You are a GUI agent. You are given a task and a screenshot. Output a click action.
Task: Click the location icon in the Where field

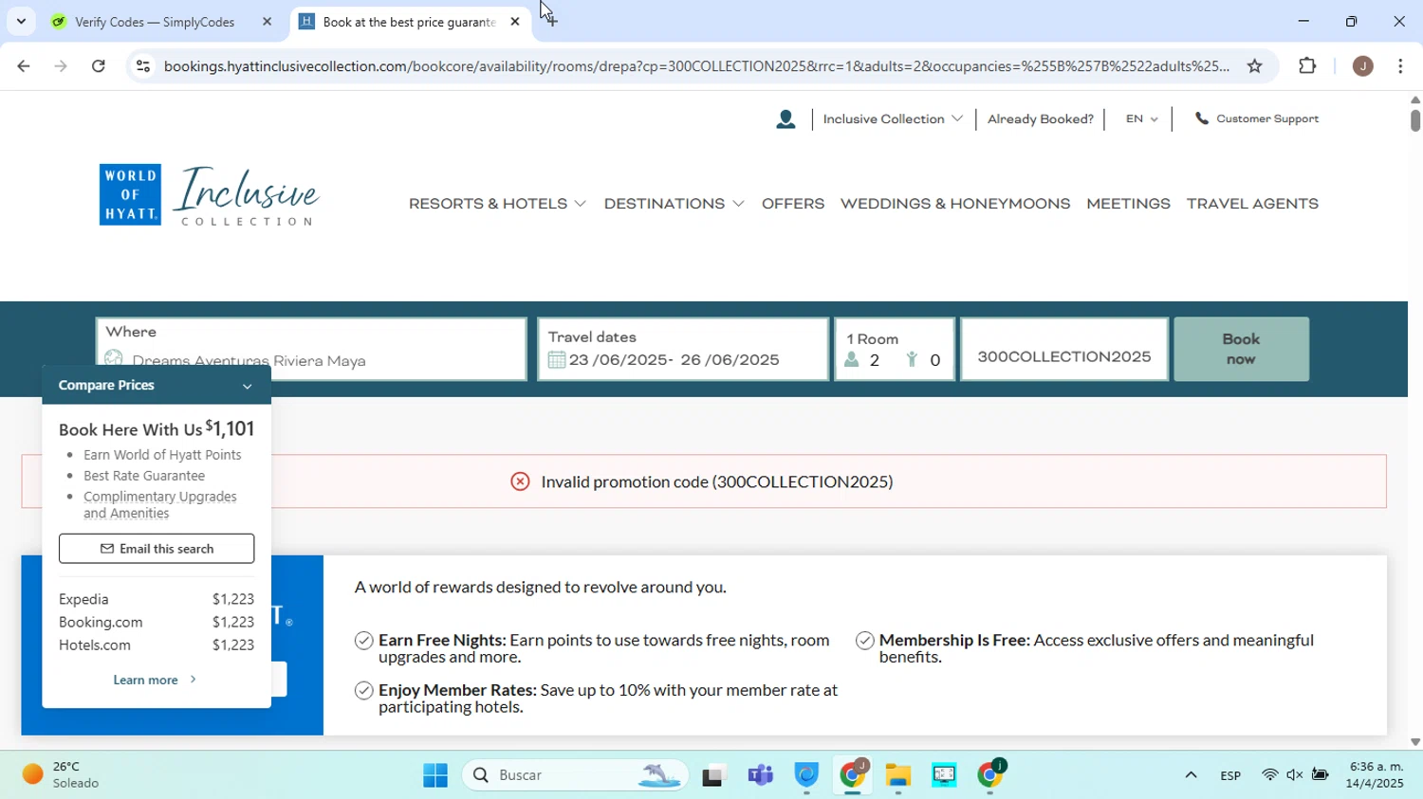tap(114, 359)
